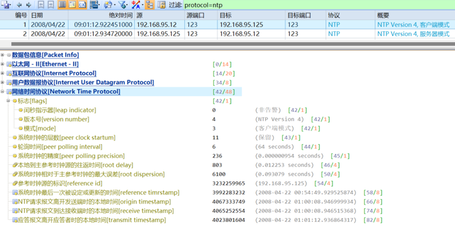455x230 pixels.
Task: Toggle the packet decode pane view icon
Action: point(72,5)
